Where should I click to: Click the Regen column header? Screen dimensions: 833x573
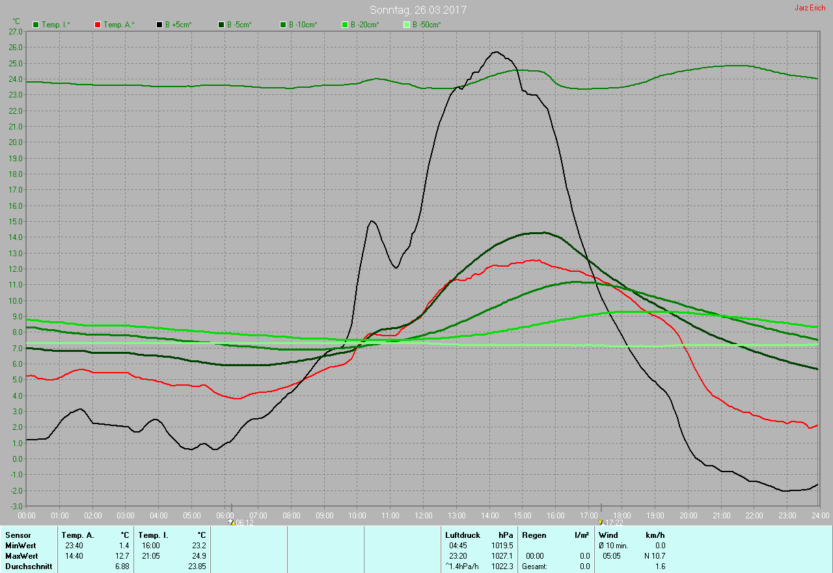[534, 535]
